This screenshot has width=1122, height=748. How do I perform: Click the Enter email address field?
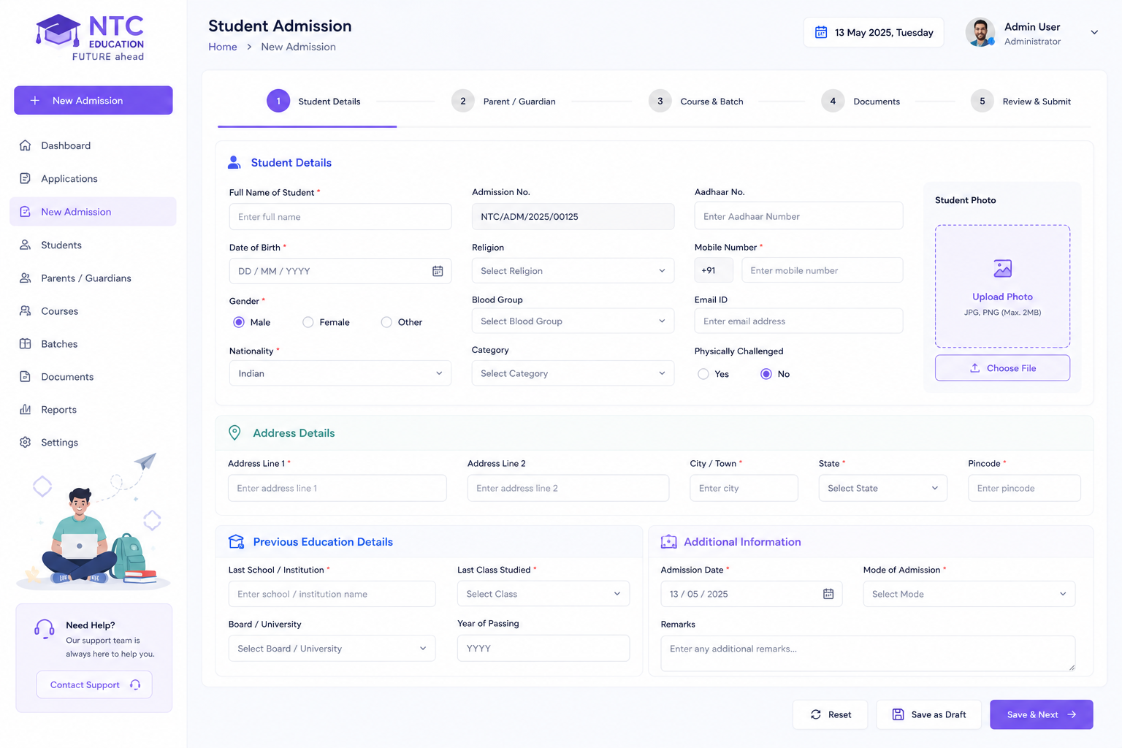[798, 321]
